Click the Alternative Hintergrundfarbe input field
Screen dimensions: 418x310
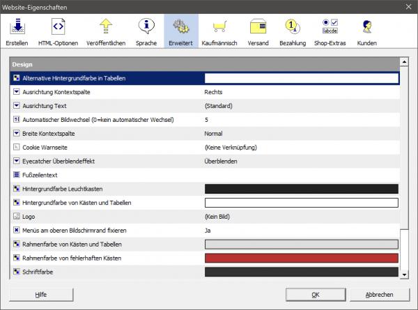pos(301,78)
